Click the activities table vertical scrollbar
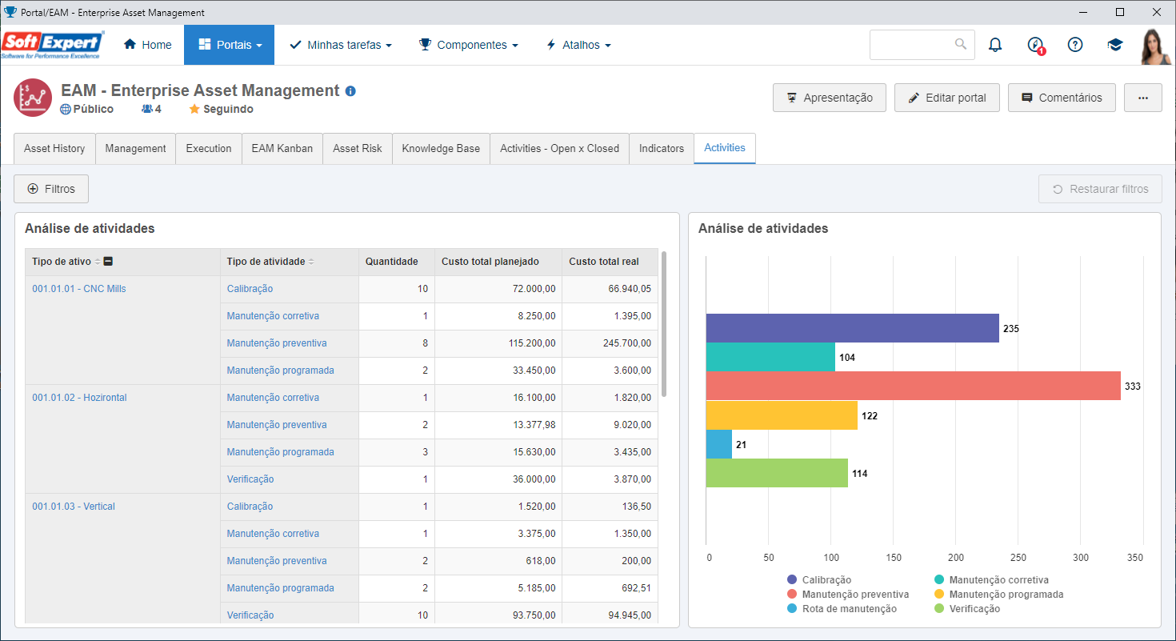This screenshot has width=1176, height=641. coord(664,324)
